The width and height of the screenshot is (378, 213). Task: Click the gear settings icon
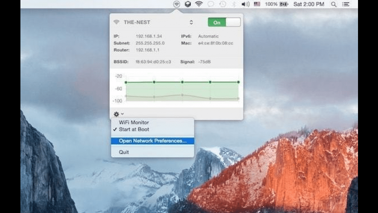pos(116,114)
